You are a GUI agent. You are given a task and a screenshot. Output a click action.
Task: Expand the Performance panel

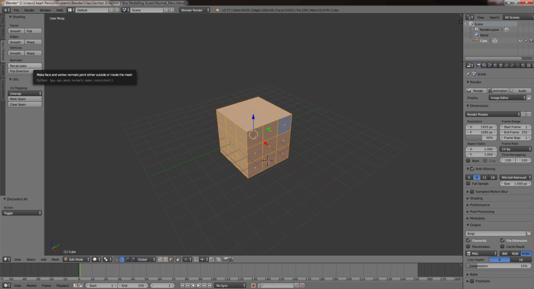point(480,205)
